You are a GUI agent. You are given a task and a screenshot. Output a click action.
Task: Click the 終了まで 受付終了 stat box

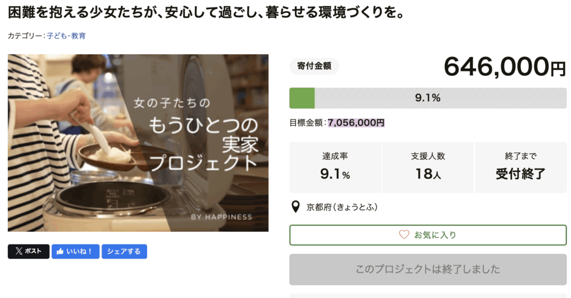(520, 167)
